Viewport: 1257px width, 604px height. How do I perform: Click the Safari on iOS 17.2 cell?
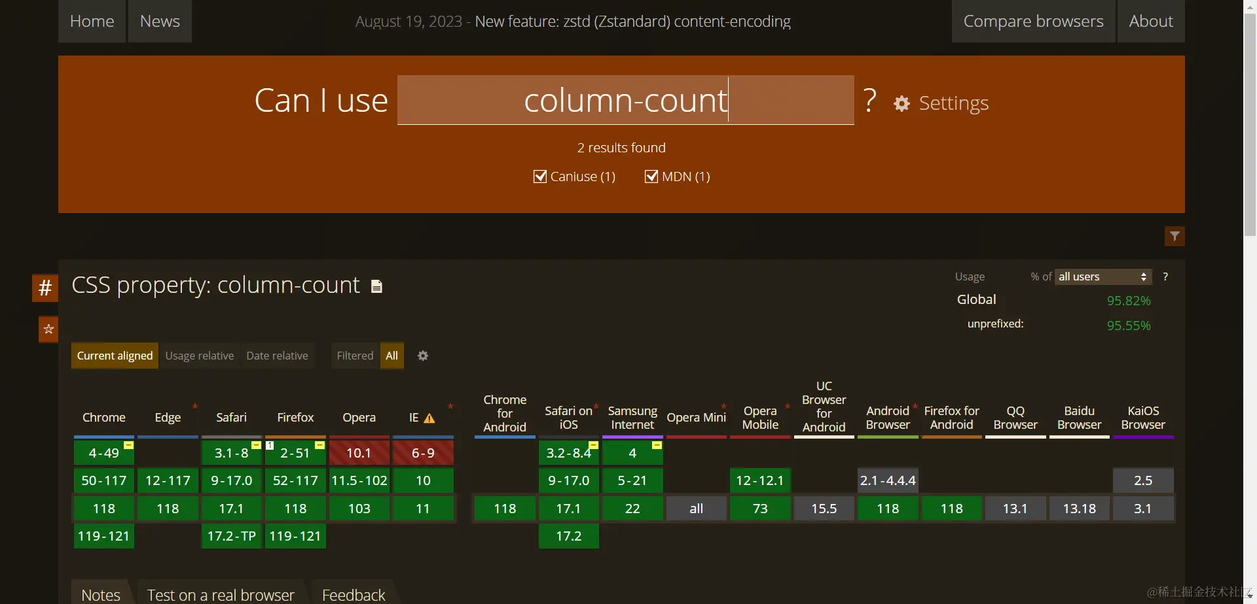[x=568, y=536]
